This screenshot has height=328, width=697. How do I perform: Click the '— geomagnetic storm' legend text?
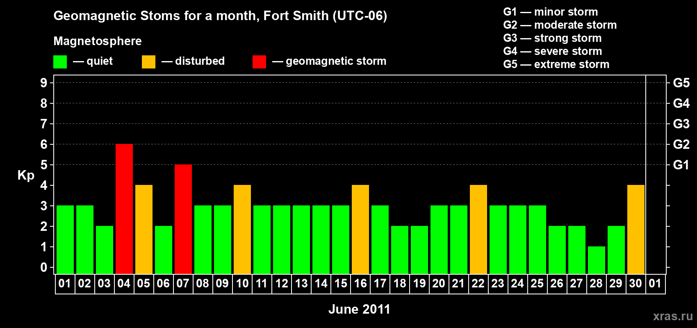click(329, 61)
